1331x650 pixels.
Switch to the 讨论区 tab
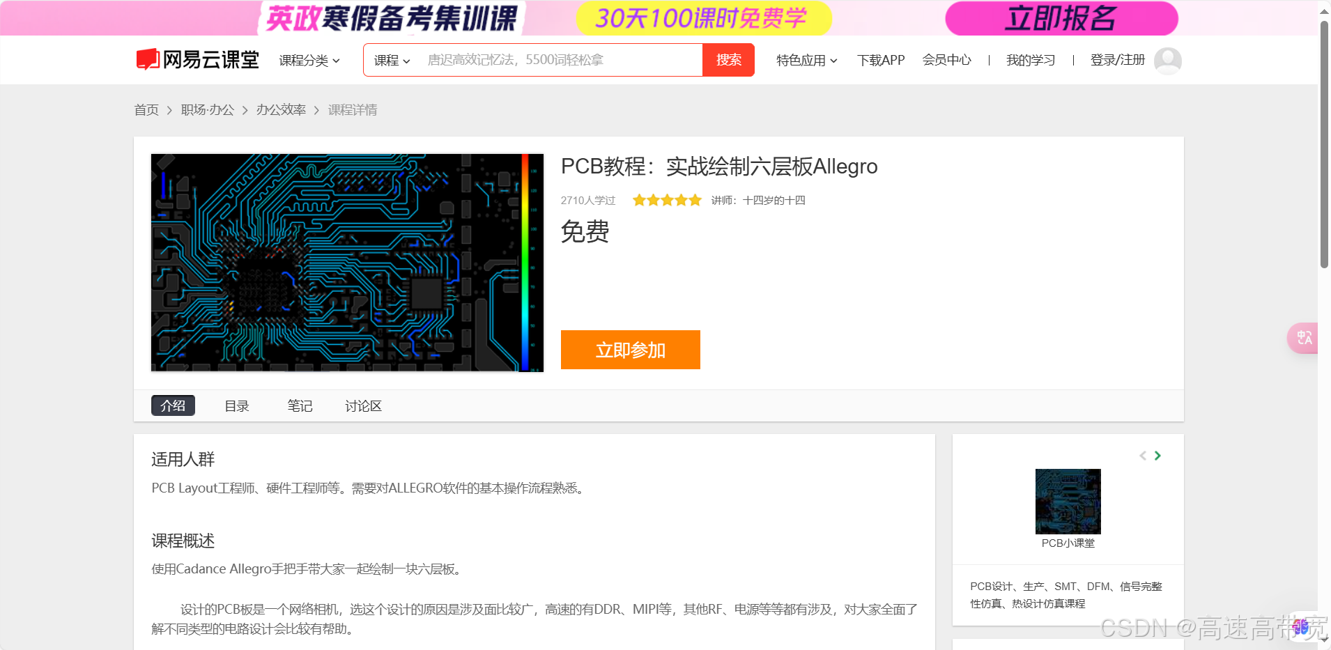[364, 406]
